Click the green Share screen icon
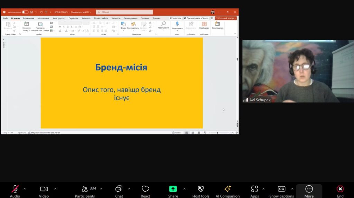 click(173, 189)
